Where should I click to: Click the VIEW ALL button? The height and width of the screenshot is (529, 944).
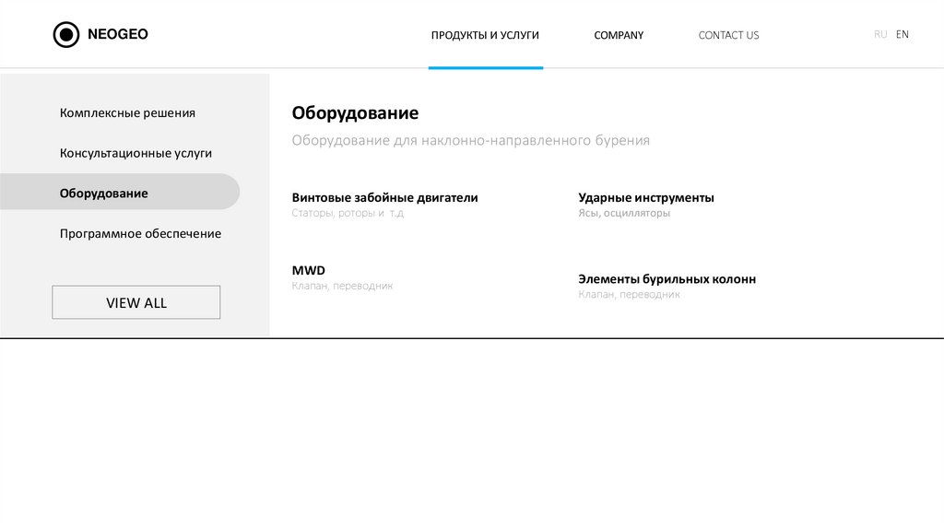tap(136, 302)
